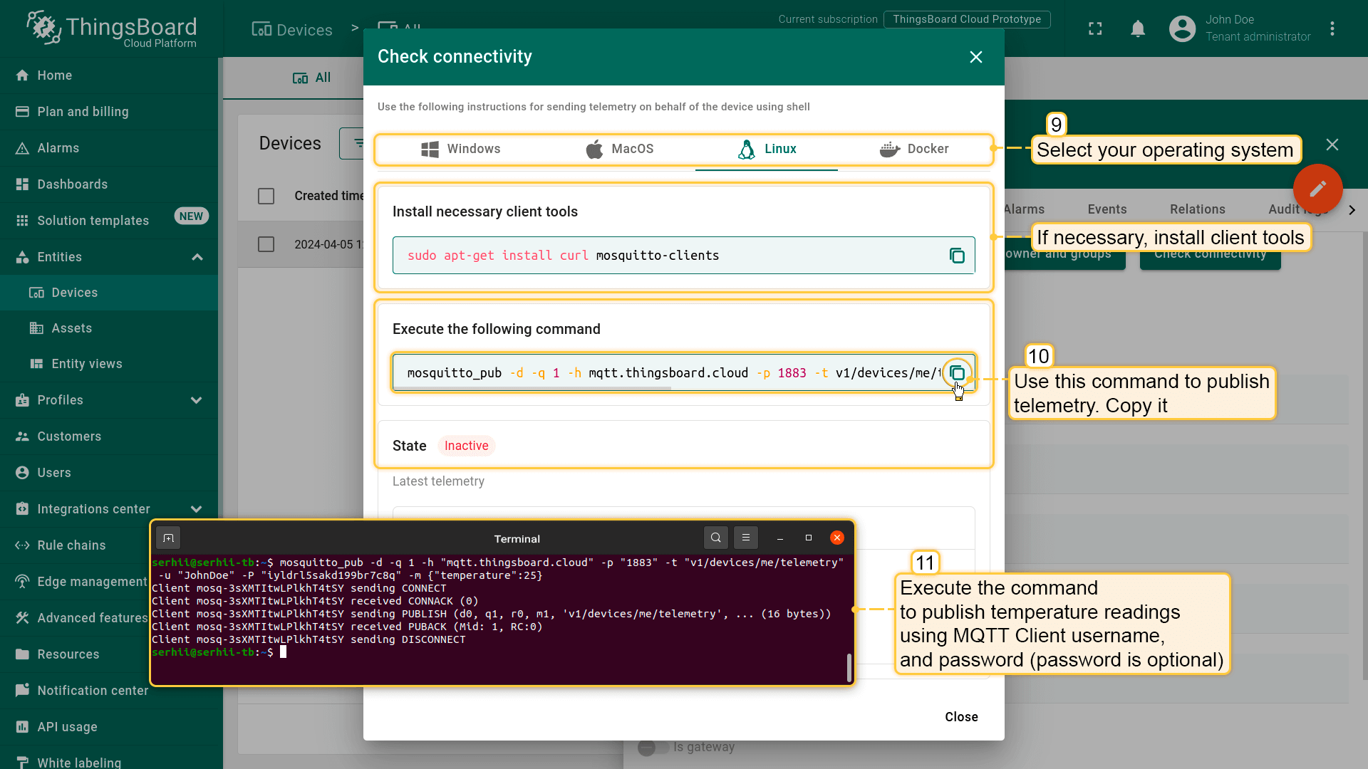This screenshot has width=1368, height=769.
Task: Click the Close button in dialog
Action: pyautogui.click(x=960, y=717)
